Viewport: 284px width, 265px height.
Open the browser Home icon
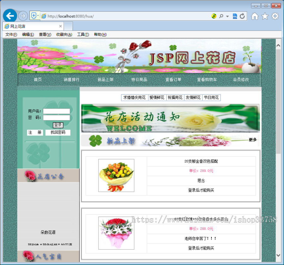tap(255, 15)
